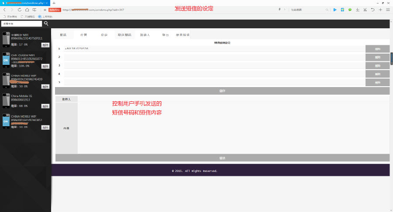Click the CHN-CUGSM WIFI device name
393x212 pixels.
click(23, 55)
